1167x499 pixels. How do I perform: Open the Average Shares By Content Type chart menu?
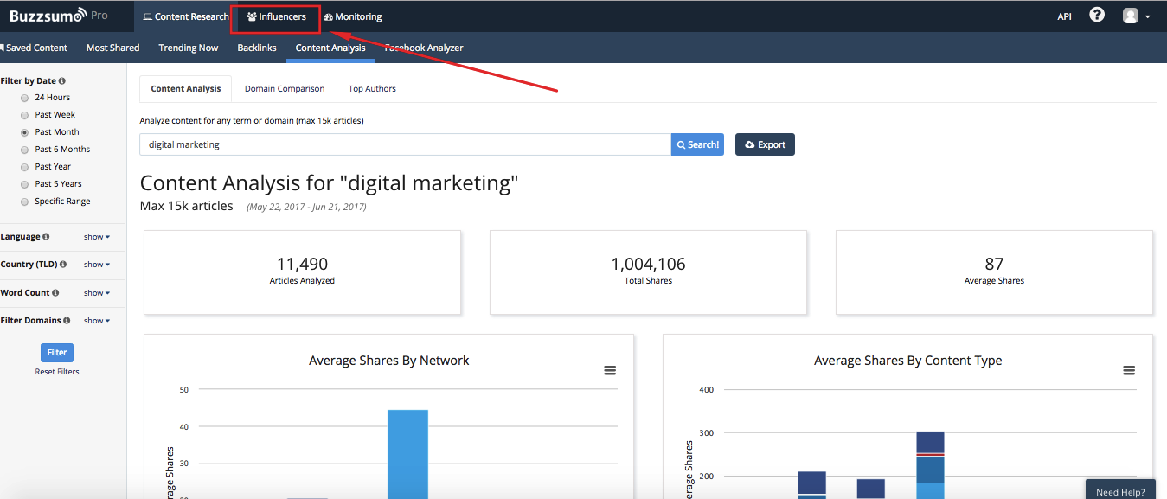[1129, 370]
